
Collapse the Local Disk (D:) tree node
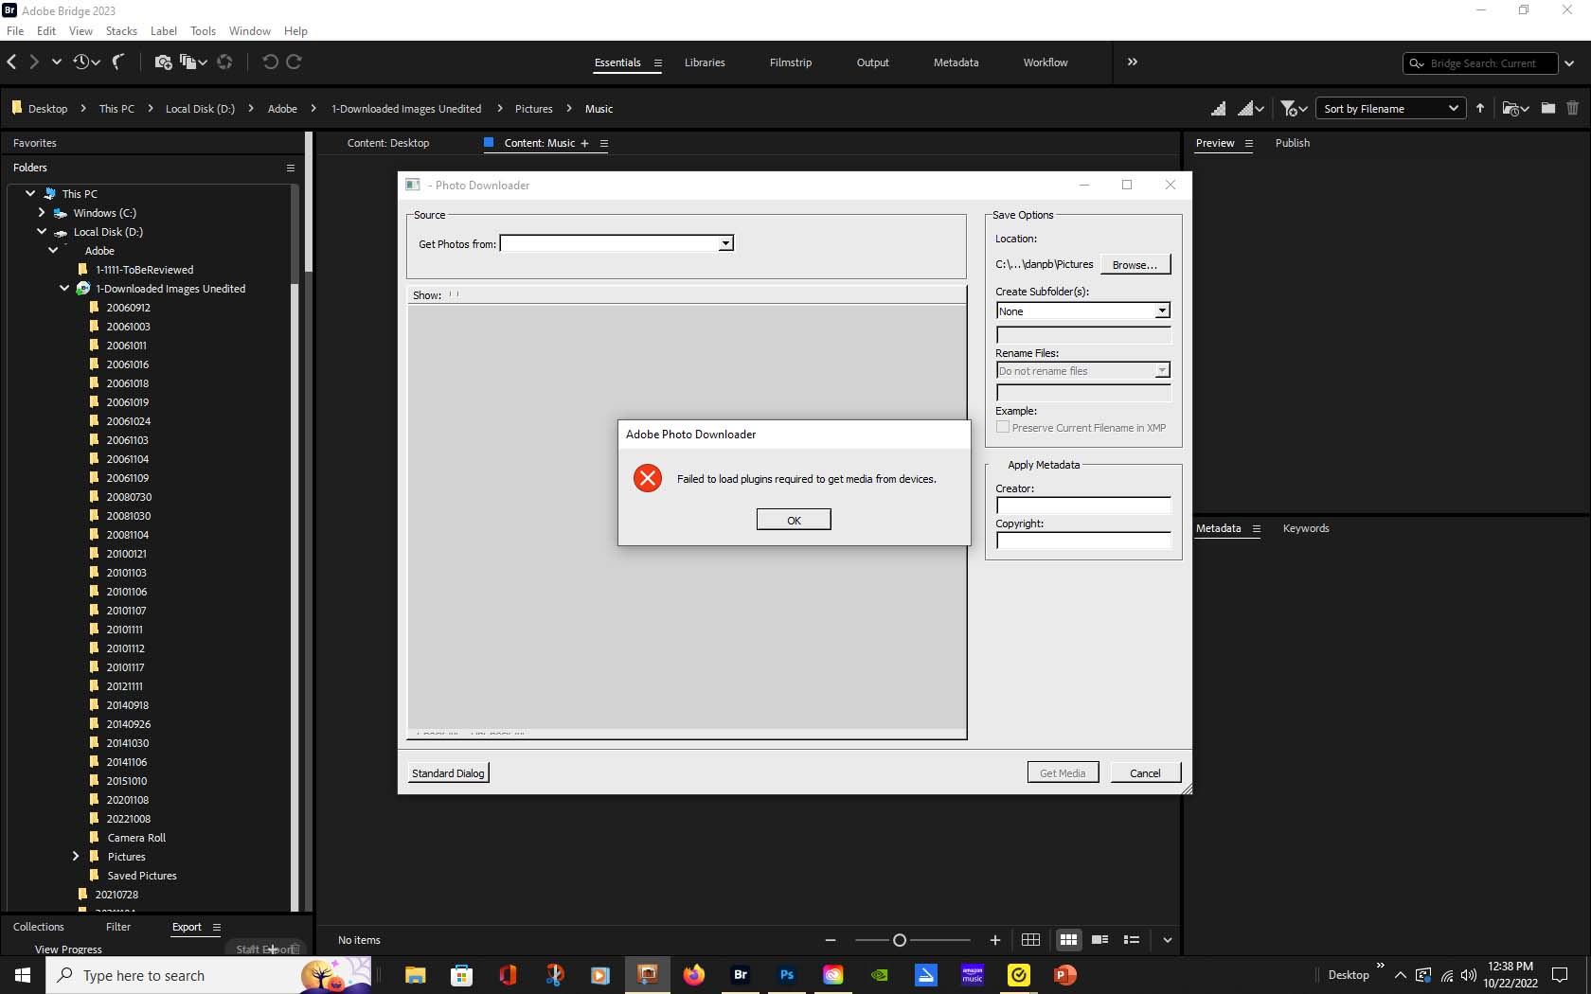42,232
